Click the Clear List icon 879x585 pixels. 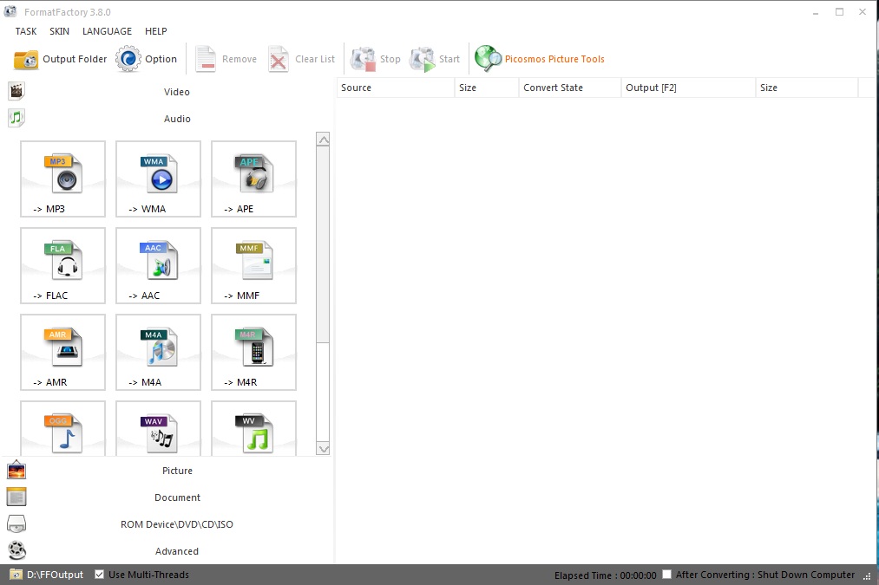click(278, 59)
